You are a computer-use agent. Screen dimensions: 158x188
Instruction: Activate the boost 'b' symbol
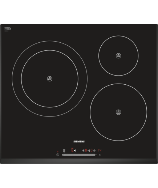[x=100, y=155]
